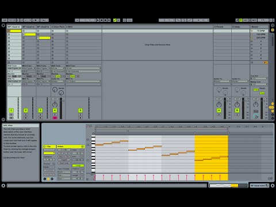The height and width of the screenshot is (207, 276).
Task: Click the piano roll preview headphone icon
Action: click(93, 133)
